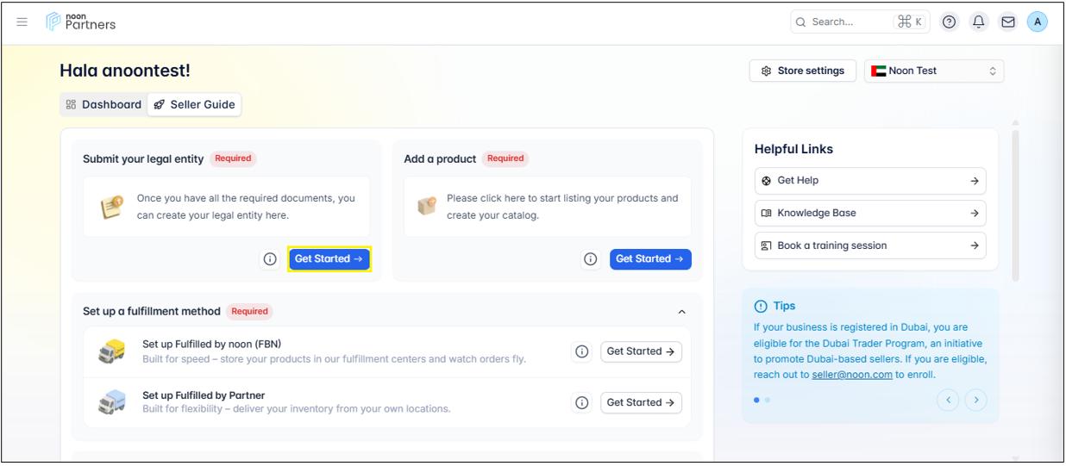Viewport: 1066px width, 466px height.
Task: Open the seller@noon.com email link
Action: [x=851, y=375]
